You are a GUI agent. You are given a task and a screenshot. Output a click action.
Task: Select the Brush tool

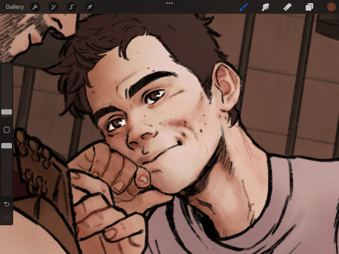[244, 7]
